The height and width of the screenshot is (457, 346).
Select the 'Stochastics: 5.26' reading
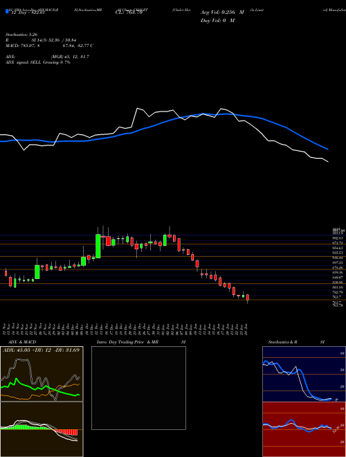pos(21,35)
